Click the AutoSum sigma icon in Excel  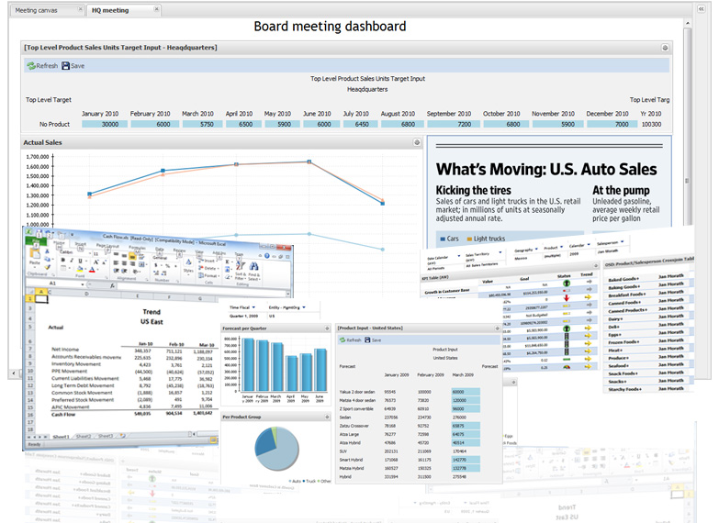[228, 261]
